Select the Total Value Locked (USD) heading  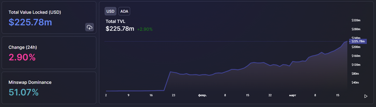click(x=35, y=12)
